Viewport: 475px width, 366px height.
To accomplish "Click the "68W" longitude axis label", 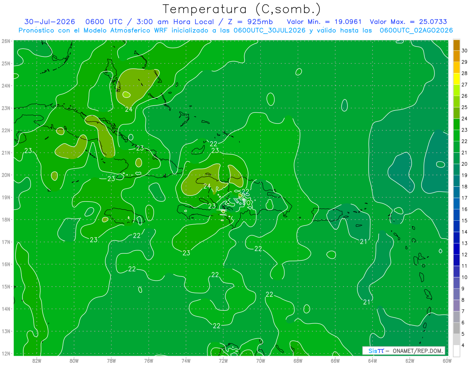I will pyautogui.click(x=298, y=360).
